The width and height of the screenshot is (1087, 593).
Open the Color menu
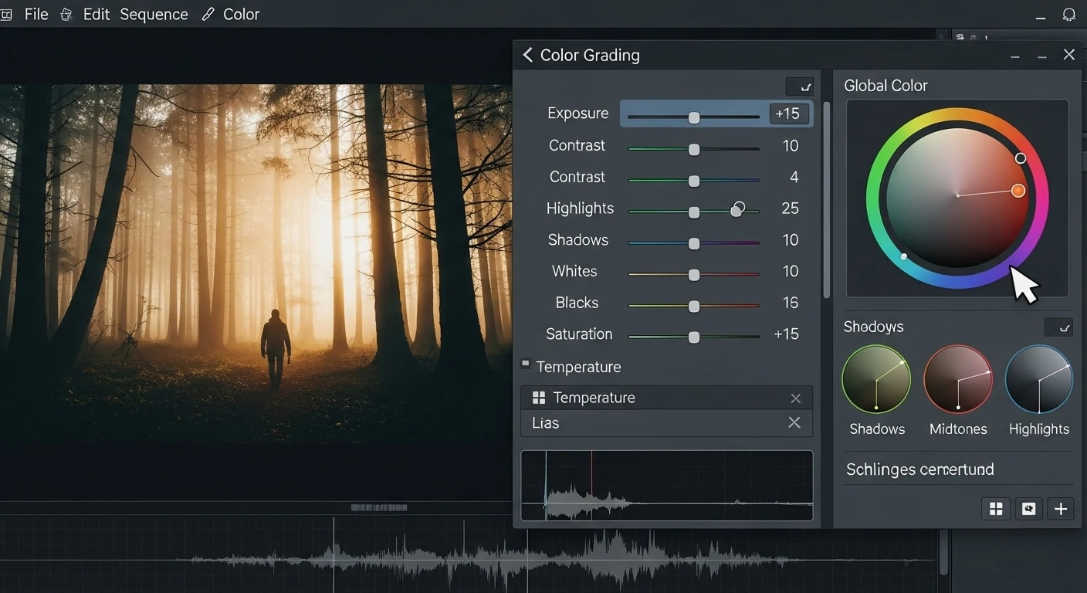tap(242, 14)
